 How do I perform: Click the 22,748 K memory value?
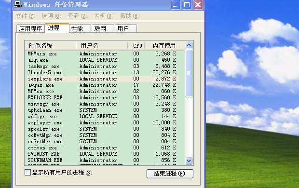[x=164, y=85]
